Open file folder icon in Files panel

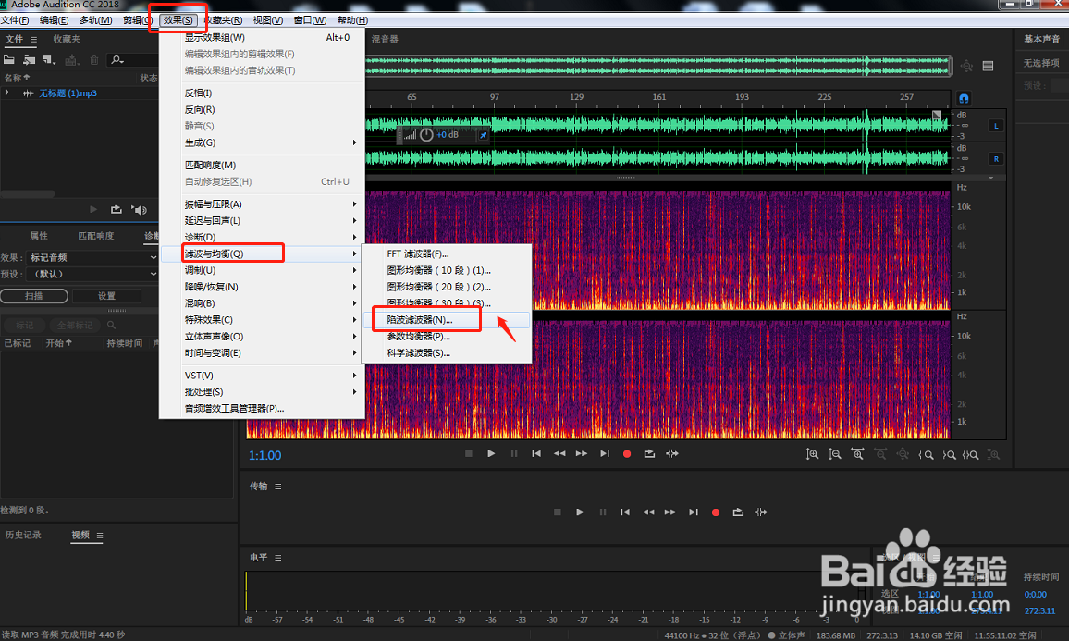click(9, 60)
